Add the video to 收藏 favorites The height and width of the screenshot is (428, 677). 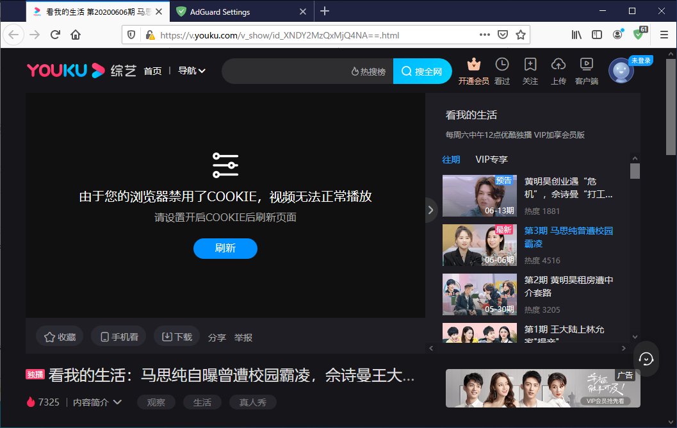pyautogui.click(x=60, y=336)
